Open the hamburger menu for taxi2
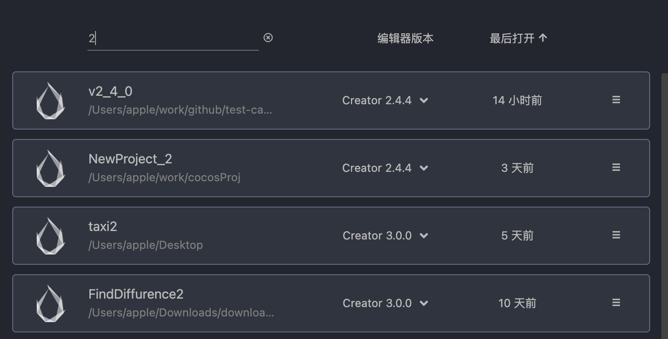Image resolution: width=668 pixels, height=339 pixels. pyautogui.click(x=616, y=235)
